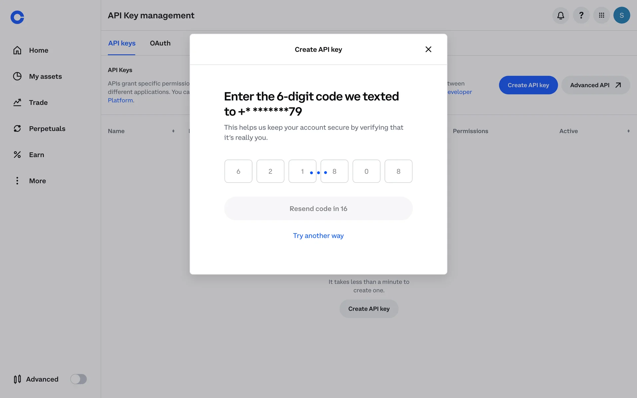Close the Create API key dialog
This screenshot has width=637, height=398.
pyautogui.click(x=428, y=49)
